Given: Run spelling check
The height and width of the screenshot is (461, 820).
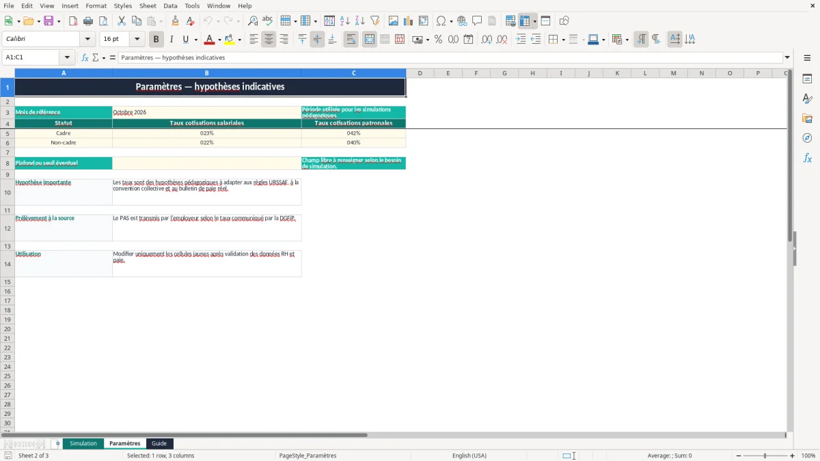Looking at the screenshot, I should [268, 21].
